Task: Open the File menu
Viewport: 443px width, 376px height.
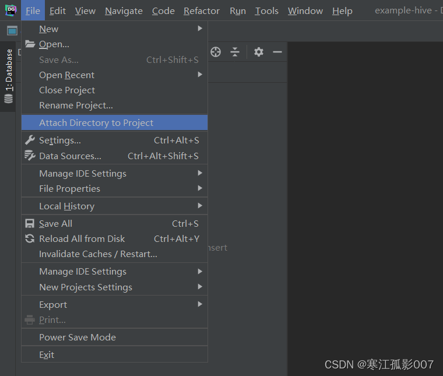Action: (x=33, y=10)
